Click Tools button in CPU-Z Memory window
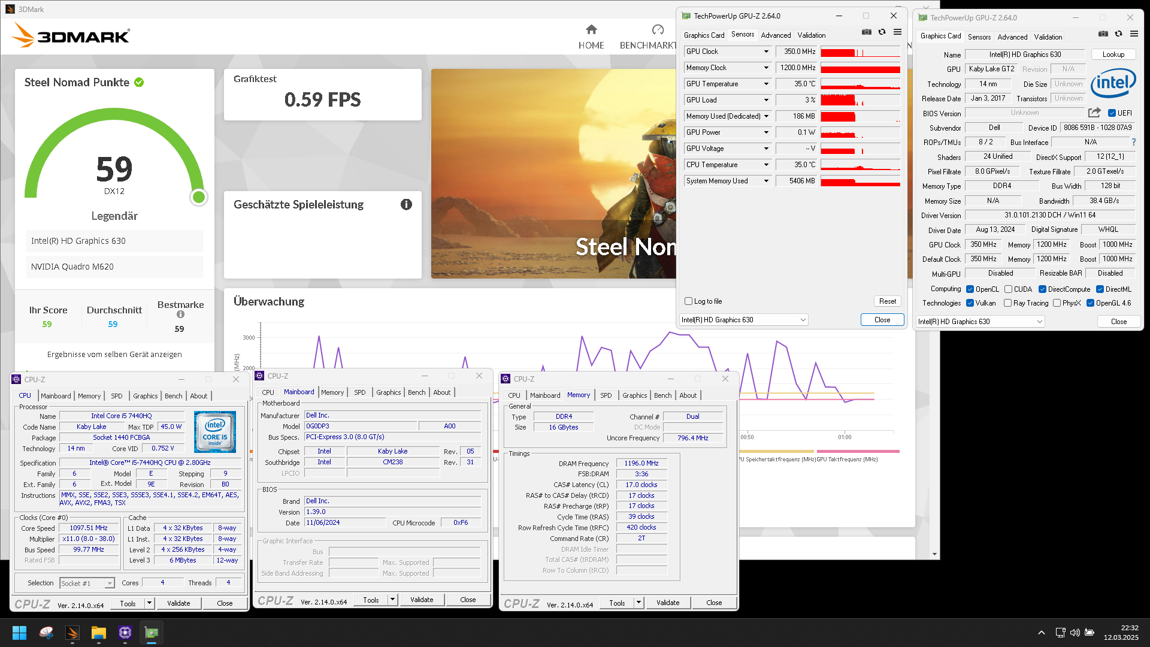 click(x=617, y=603)
